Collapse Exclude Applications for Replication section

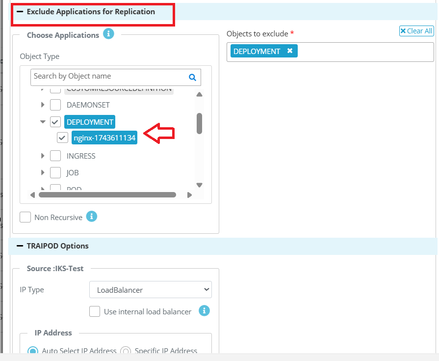pyautogui.click(x=20, y=12)
